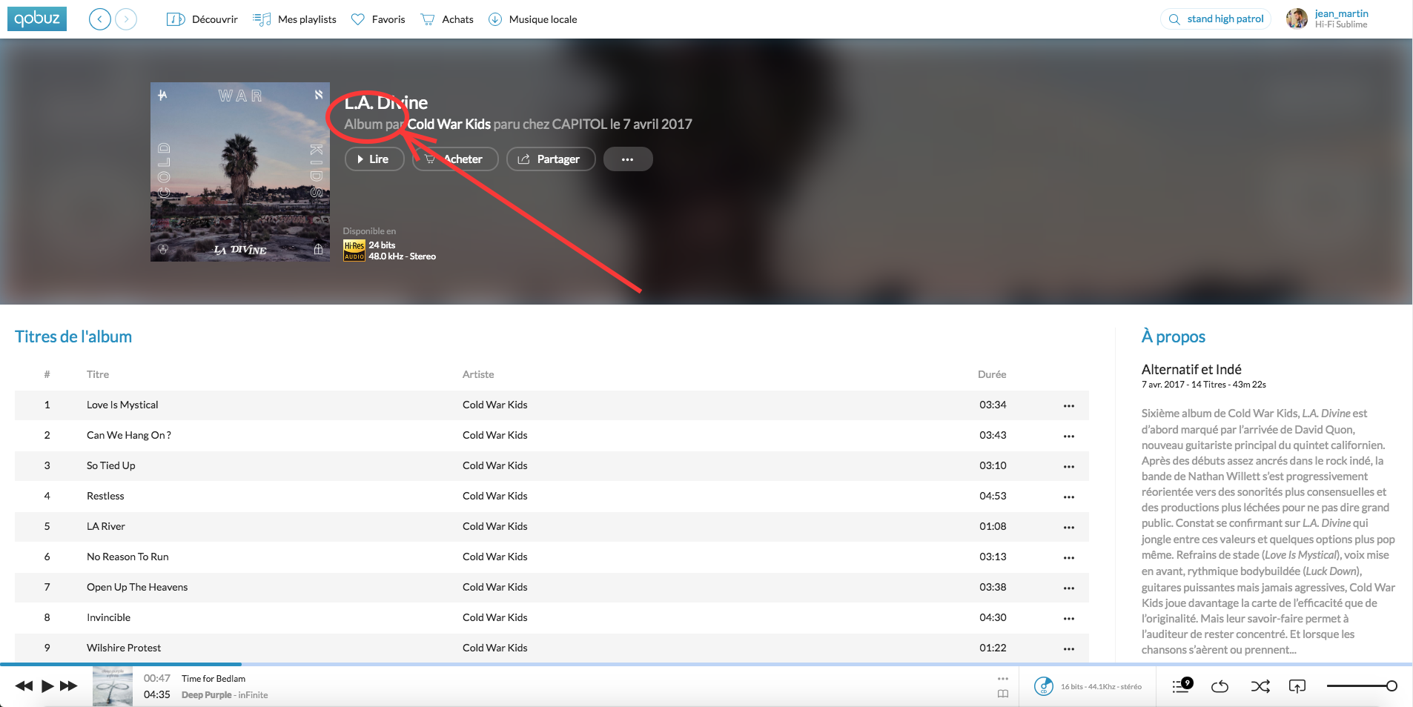
Task: Seek on the playback progress bar
Action: point(706,664)
